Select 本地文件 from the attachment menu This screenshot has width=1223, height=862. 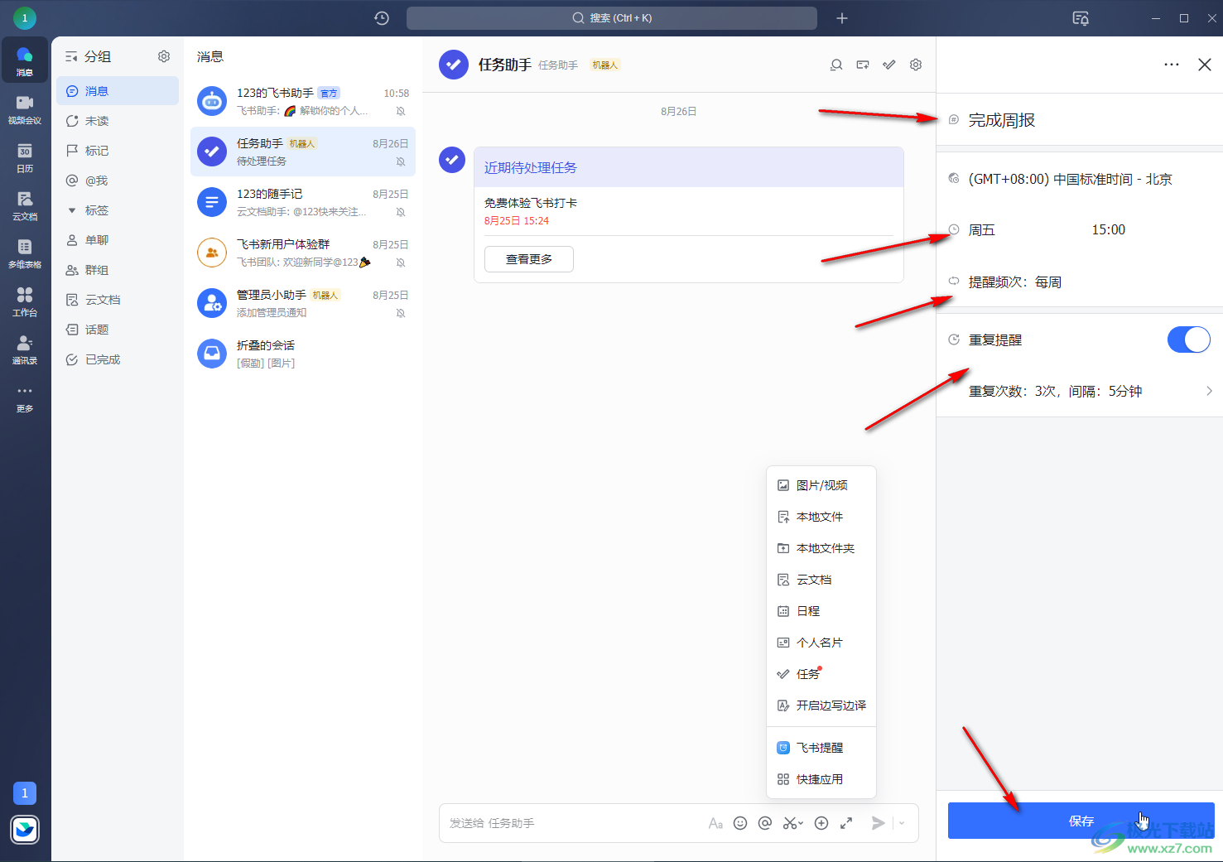[821, 517]
